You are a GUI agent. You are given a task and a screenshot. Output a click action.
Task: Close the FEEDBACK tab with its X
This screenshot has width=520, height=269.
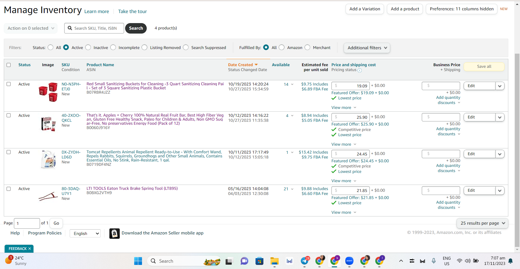coord(30,249)
